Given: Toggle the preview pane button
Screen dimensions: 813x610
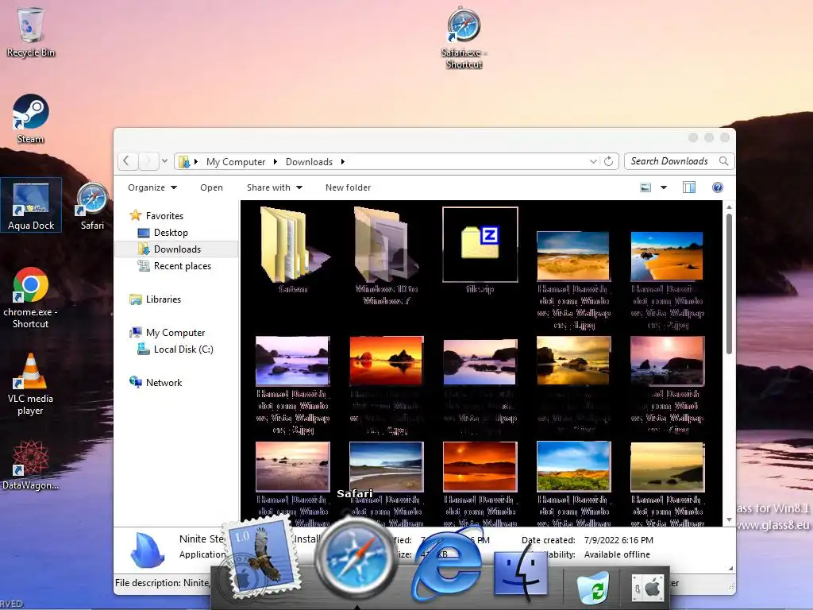Looking at the screenshot, I should tap(688, 187).
